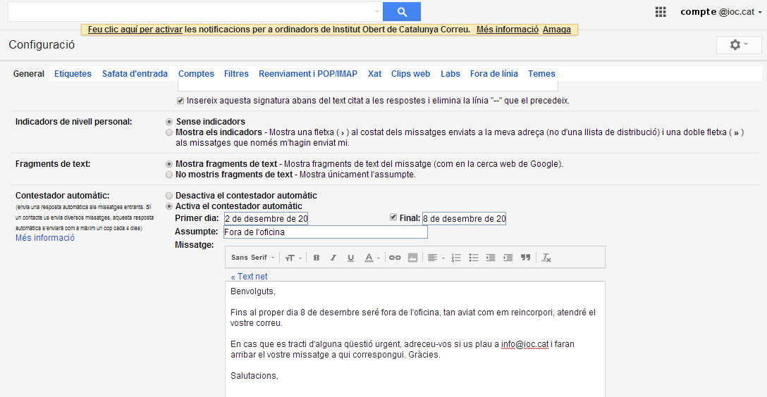Viewport: 767px width, 397px height.
Task: Underline text using the toolbar button
Action: pos(350,258)
